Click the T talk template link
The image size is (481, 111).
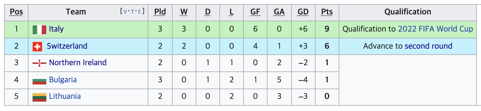click(x=132, y=12)
